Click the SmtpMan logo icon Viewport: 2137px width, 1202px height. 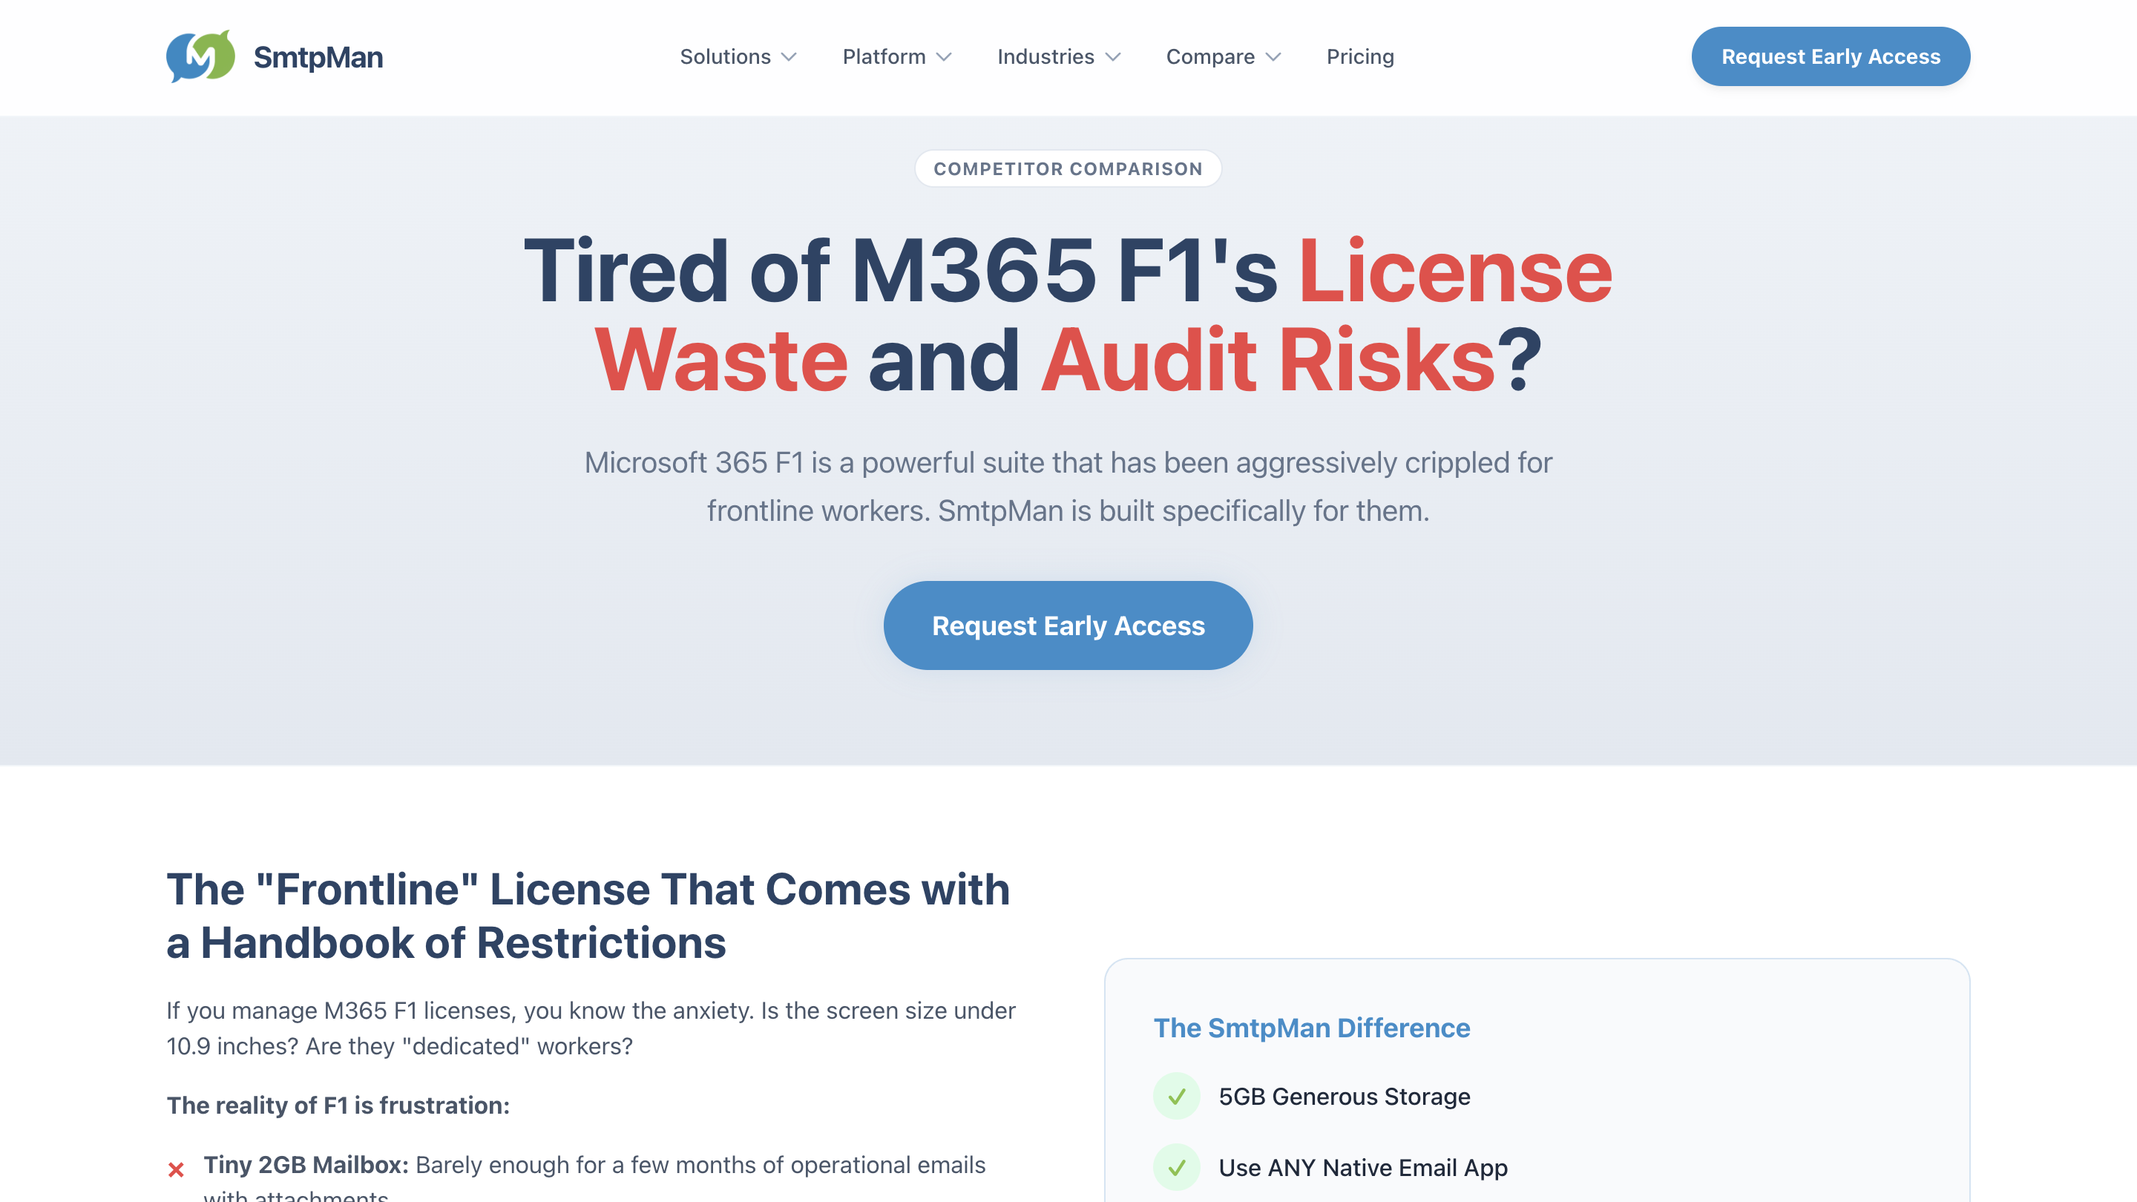click(x=200, y=56)
